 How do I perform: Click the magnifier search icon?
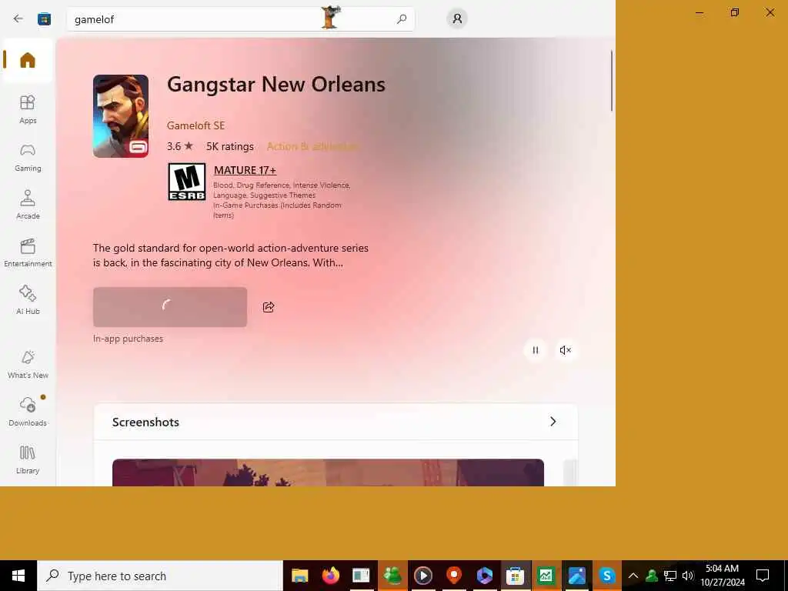[x=401, y=19]
